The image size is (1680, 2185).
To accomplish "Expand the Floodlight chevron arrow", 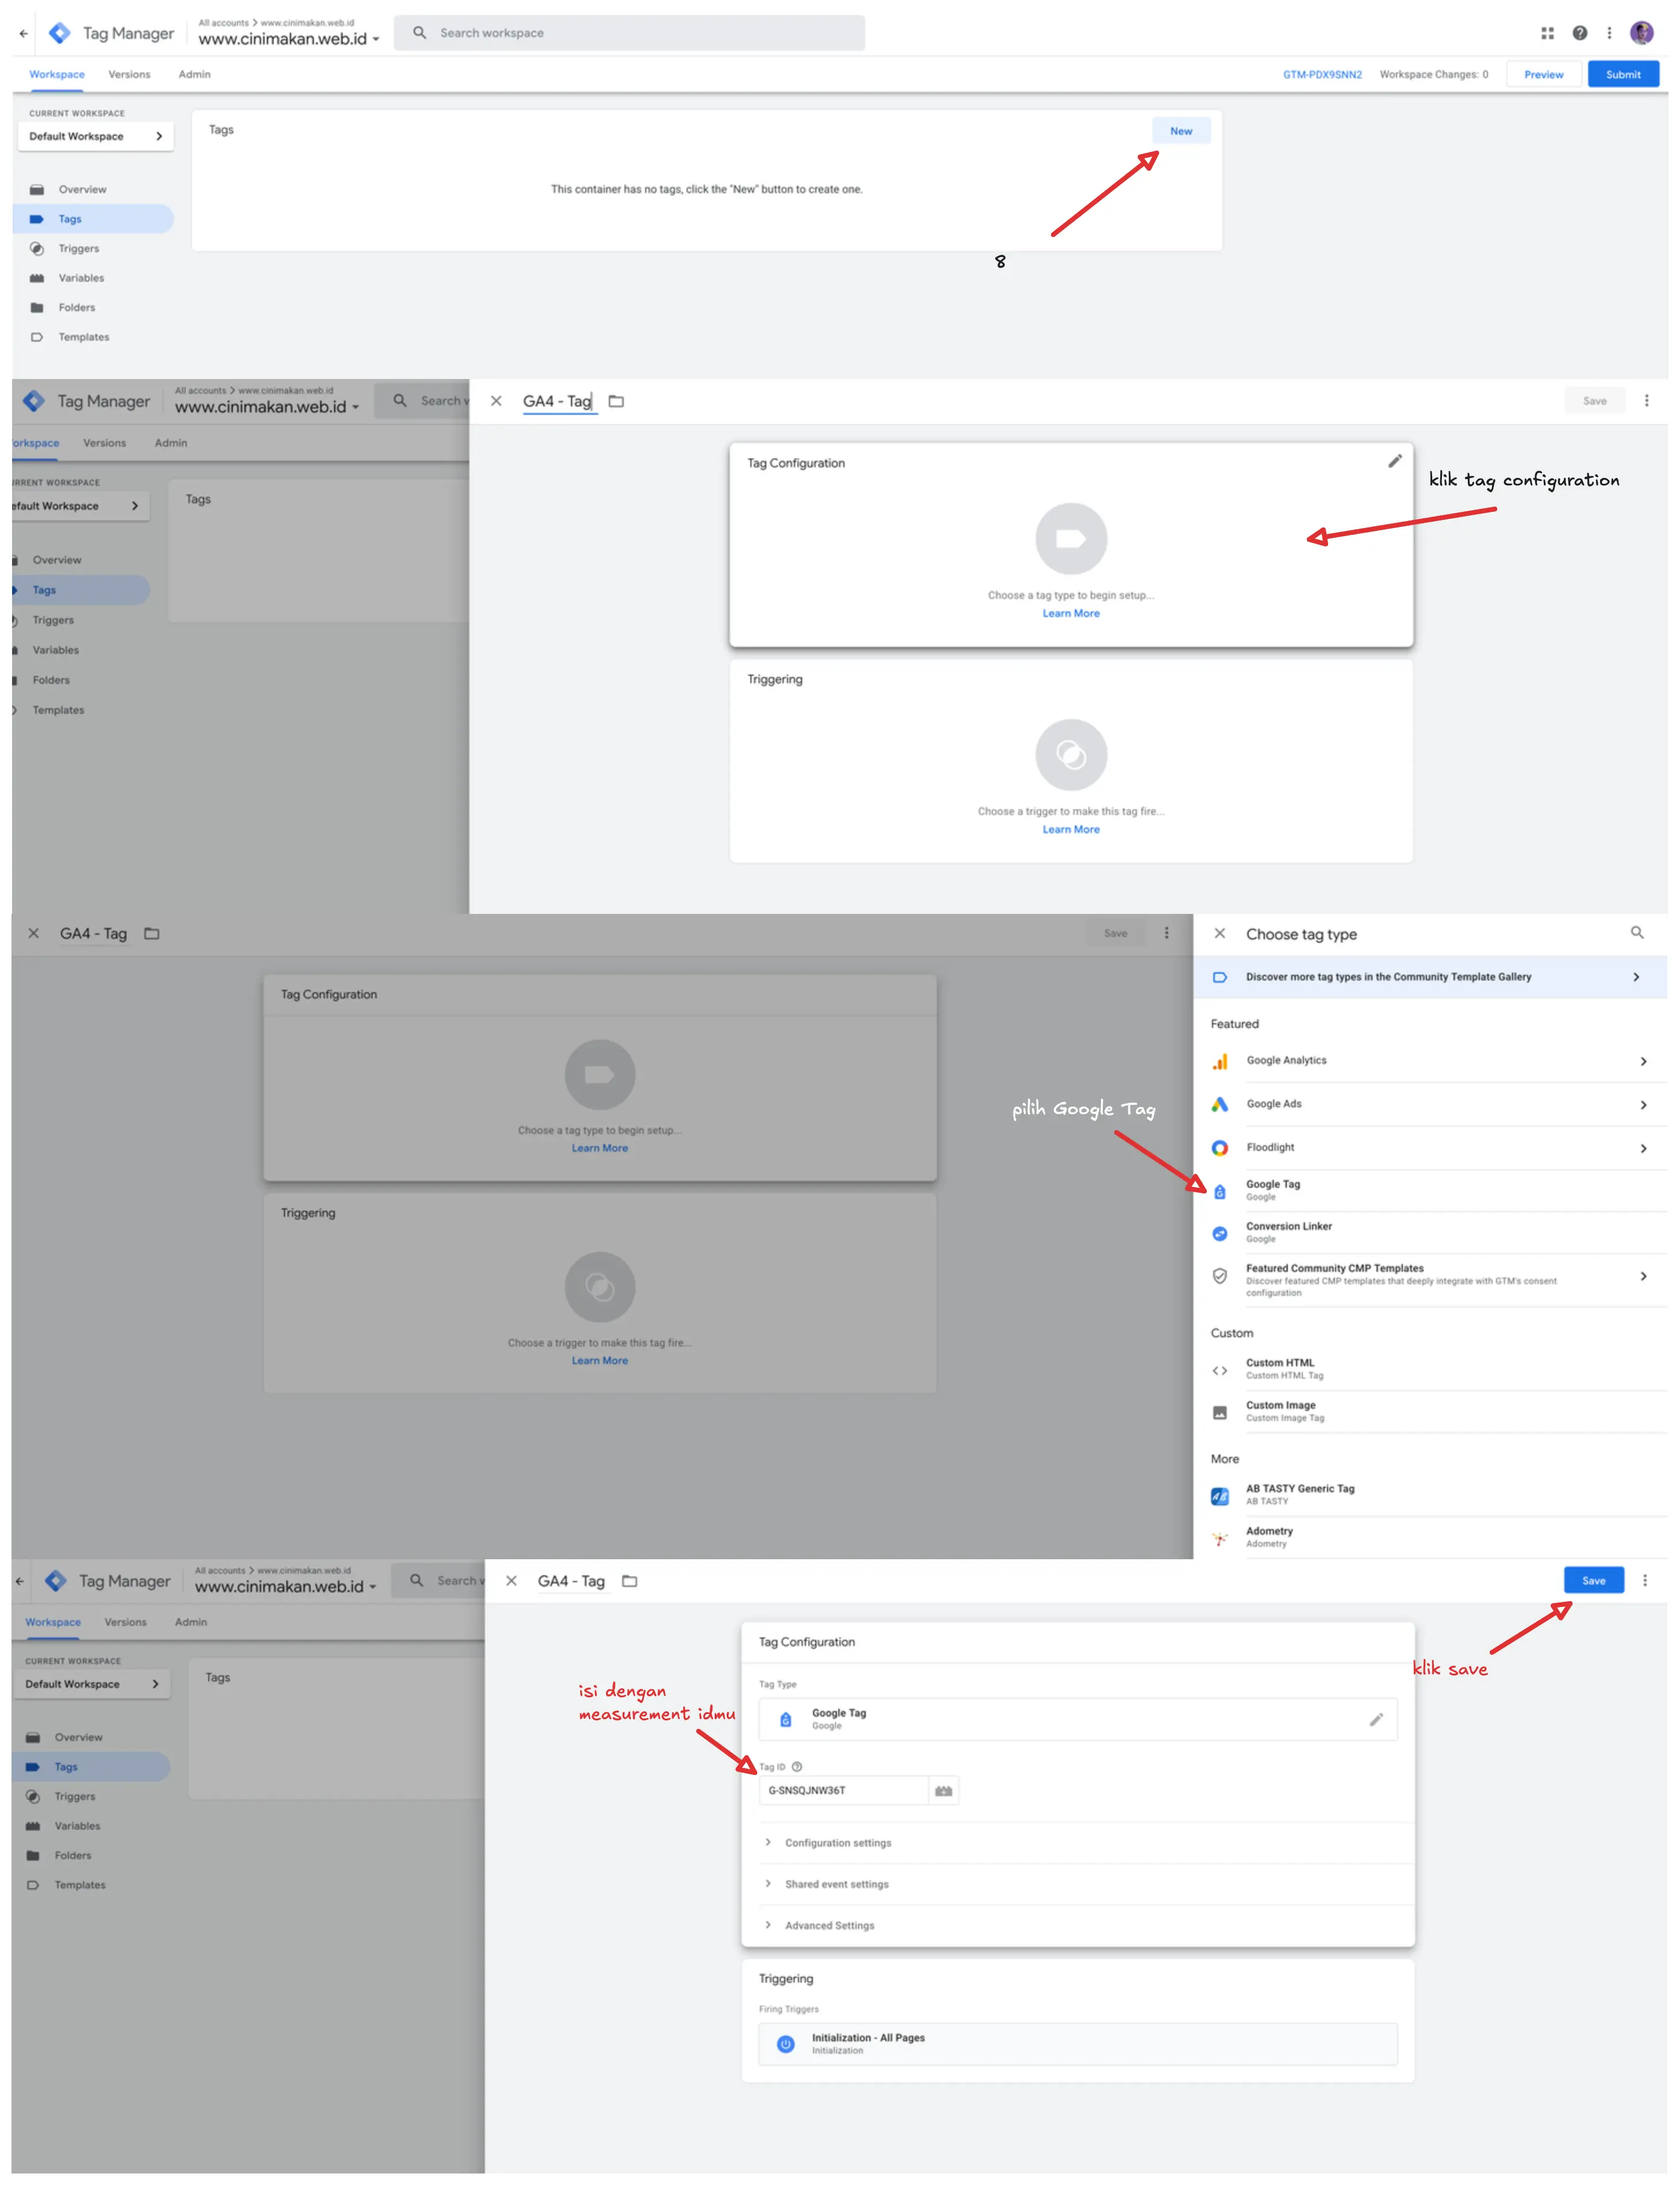I will [1642, 1147].
